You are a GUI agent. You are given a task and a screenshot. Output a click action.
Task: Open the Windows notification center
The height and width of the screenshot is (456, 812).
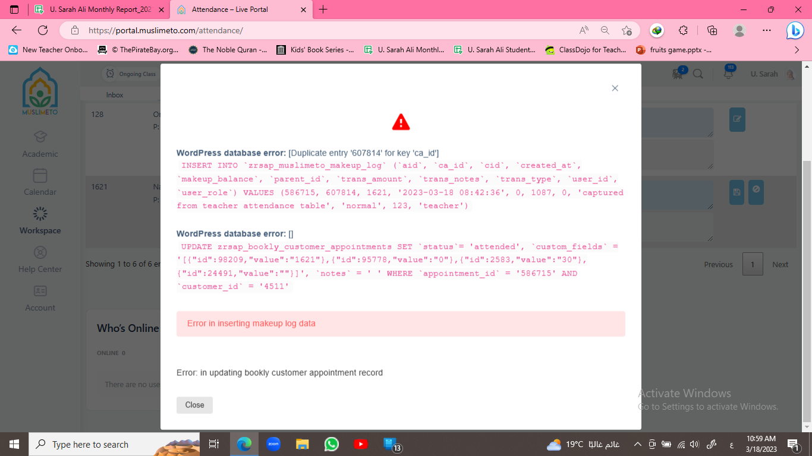pos(794,444)
